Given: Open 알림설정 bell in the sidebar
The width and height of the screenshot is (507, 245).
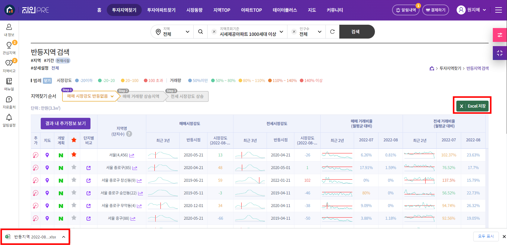Looking at the screenshot, I should click(x=9, y=121).
